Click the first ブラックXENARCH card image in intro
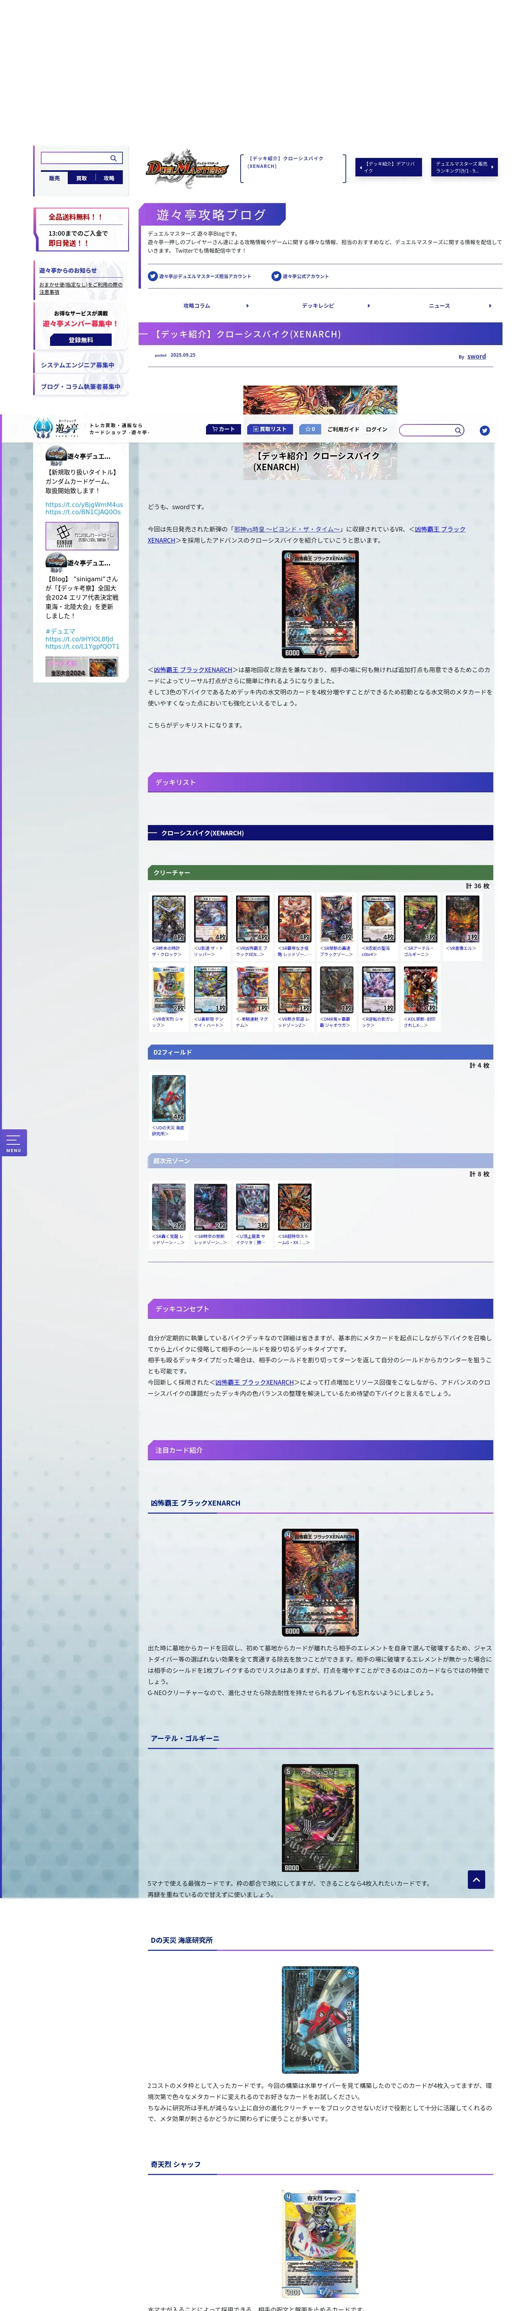This screenshot has width=526, height=2311. 320,605
